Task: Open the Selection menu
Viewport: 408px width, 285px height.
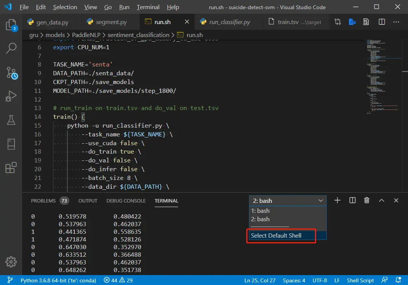Action: (65, 7)
